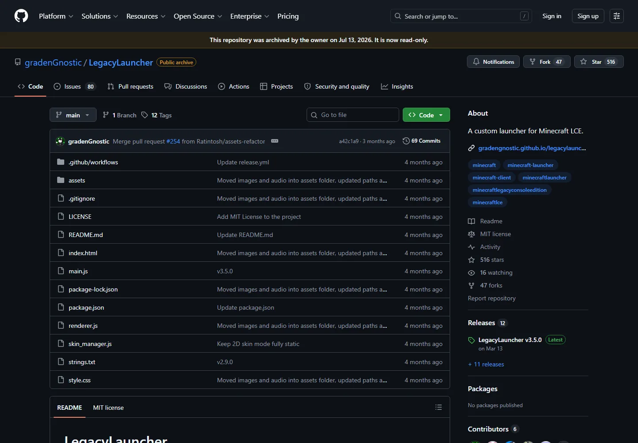
Task: Open the Enterprise dropdown menu
Action: [249, 16]
